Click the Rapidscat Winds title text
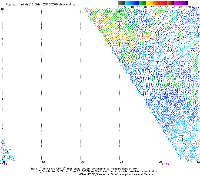The image size is (200, 176). pyautogui.click(x=40, y=4)
